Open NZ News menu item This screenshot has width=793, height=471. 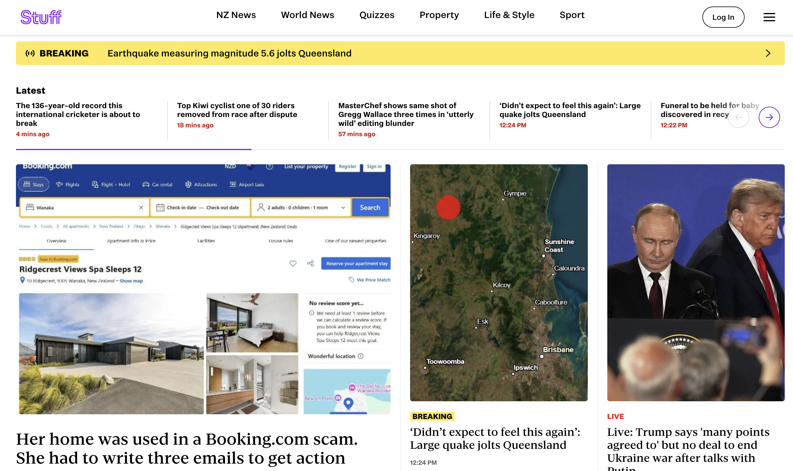click(x=236, y=15)
